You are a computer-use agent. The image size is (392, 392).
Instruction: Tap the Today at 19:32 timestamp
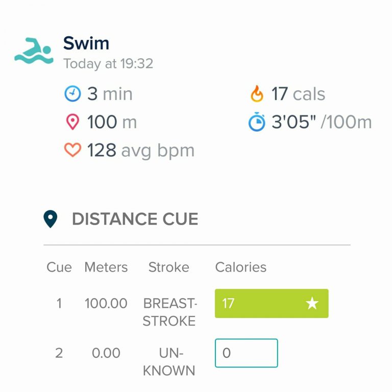[108, 64]
